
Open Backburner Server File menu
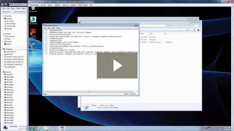point(45,28)
